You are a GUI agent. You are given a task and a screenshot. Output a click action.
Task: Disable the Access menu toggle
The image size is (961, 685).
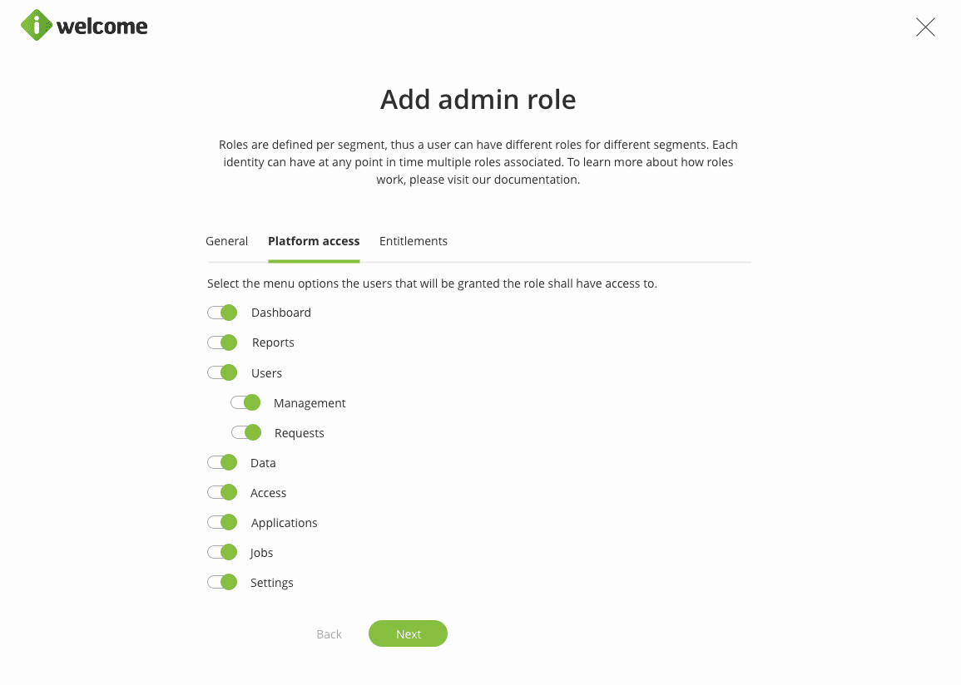(x=222, y=493)
